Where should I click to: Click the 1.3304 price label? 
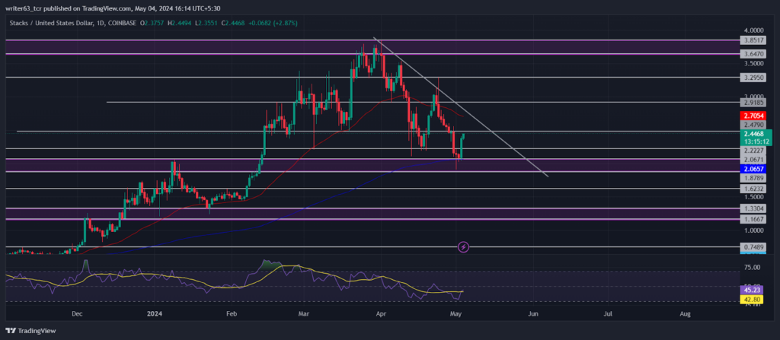(x=752, y=208)
